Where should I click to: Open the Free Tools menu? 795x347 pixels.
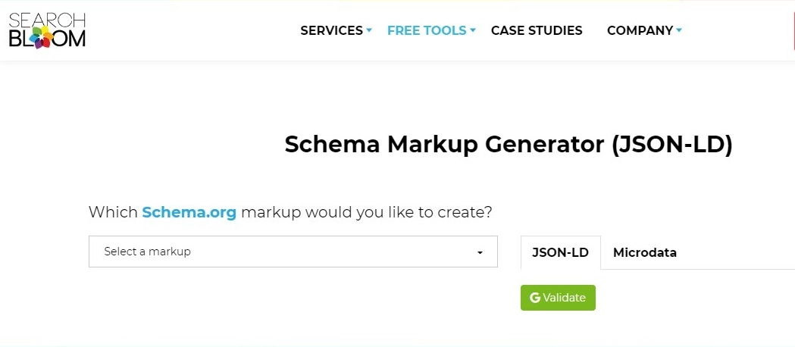427,30
